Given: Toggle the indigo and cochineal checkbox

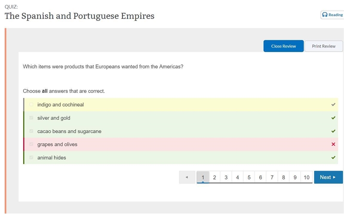Looking at the screenshot, I should point(31,104).
